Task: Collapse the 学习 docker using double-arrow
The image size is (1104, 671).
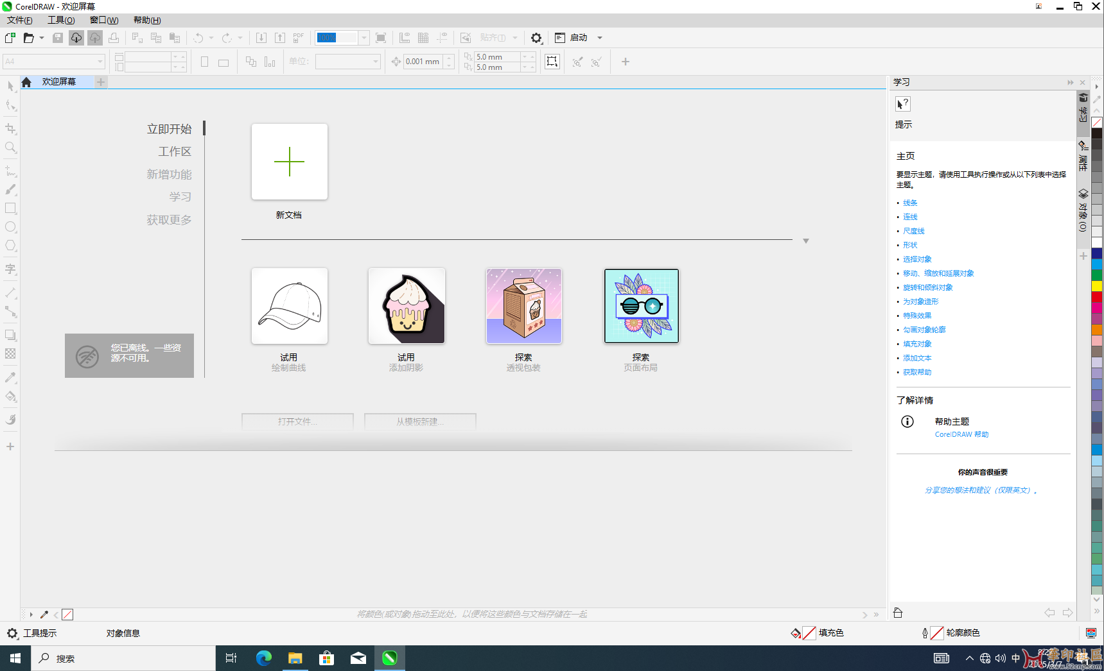Action: 1071,82
